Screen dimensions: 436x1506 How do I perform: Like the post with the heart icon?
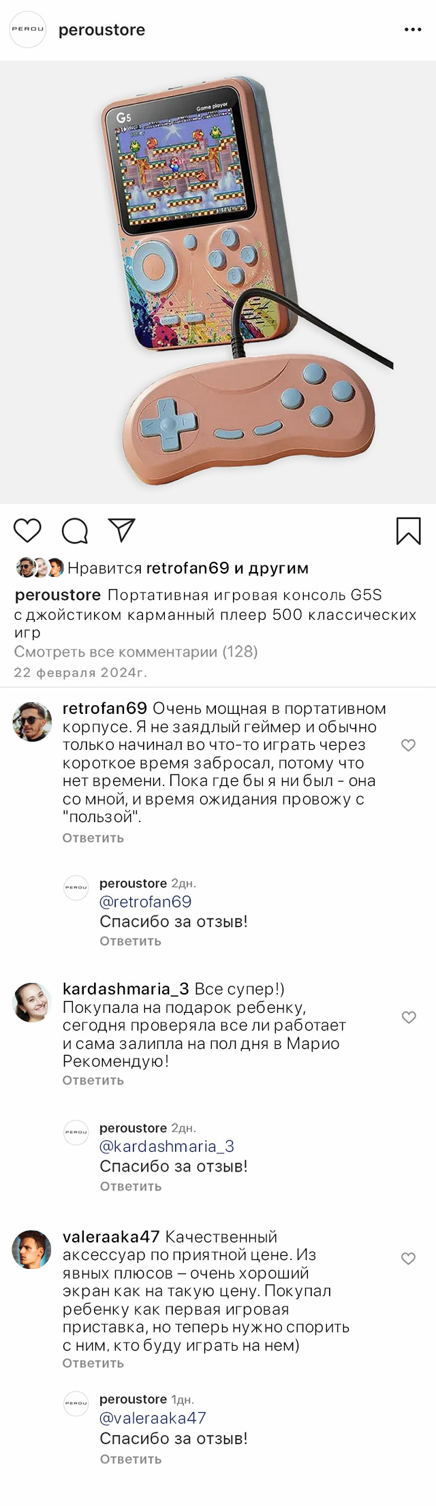click(x=28, y=531)
